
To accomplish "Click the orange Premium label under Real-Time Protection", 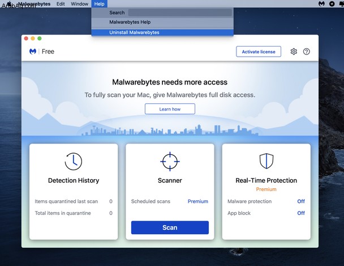I will coord(266,189).
